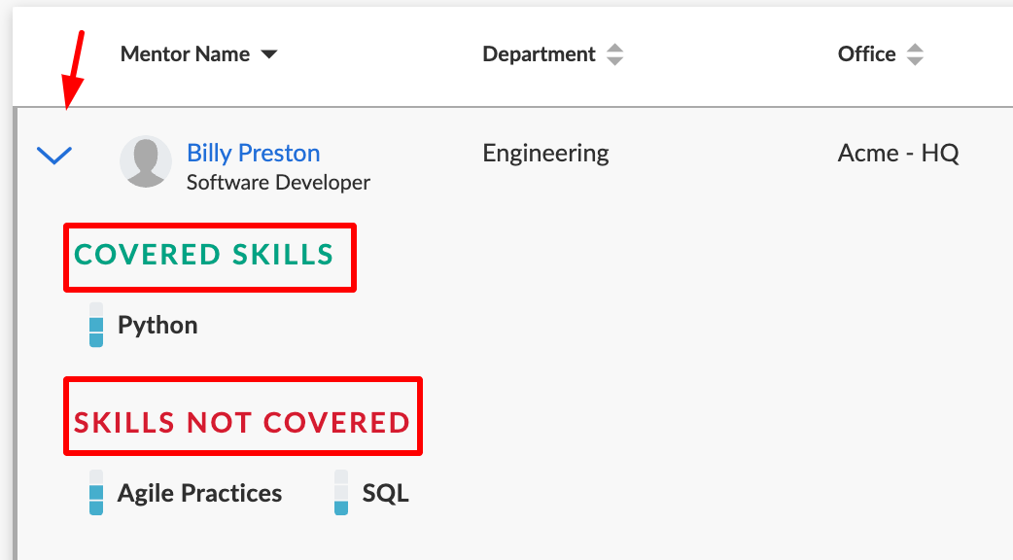Image resolution: width=1013 pixels, height=560 pixels.
Task: Click the SQL skill level icon
Action: 341,493
